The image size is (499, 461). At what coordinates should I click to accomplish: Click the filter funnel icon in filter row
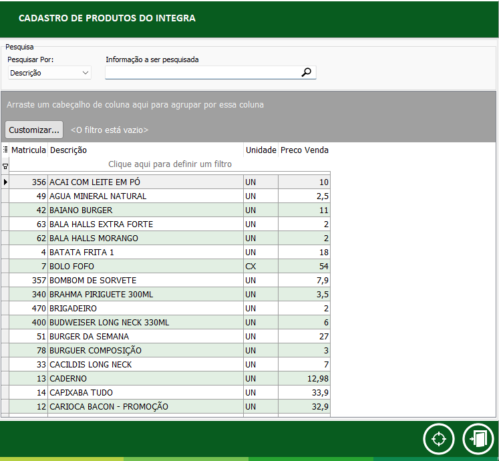tap(5, 166)
